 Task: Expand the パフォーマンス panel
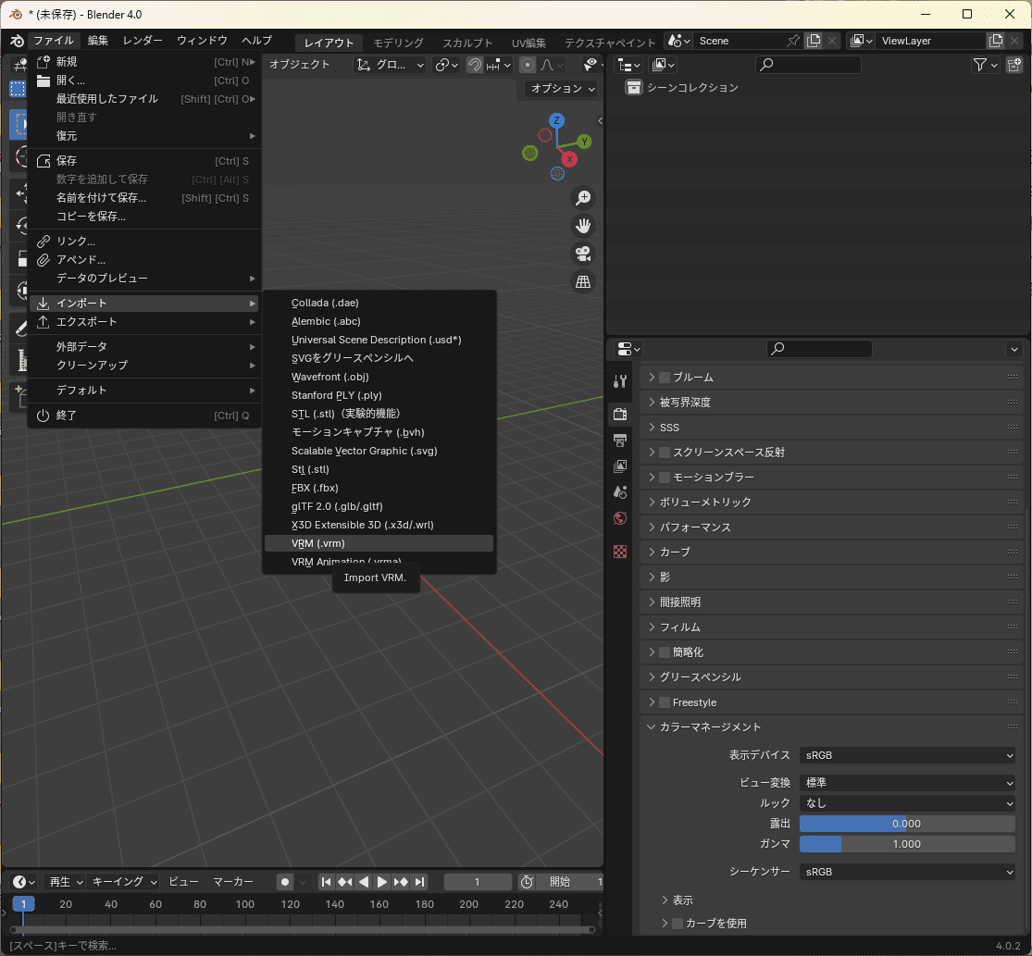[x=830, y=527]
